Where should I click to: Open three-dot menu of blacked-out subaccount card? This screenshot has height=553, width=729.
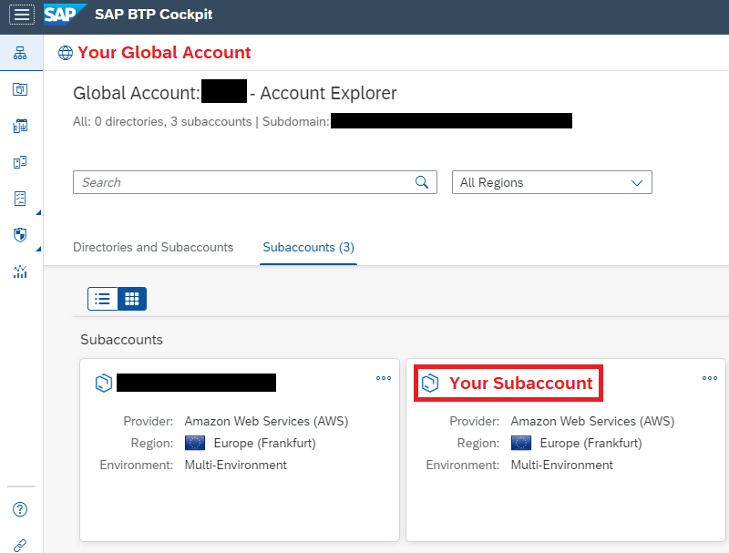[x=384, y=378]
